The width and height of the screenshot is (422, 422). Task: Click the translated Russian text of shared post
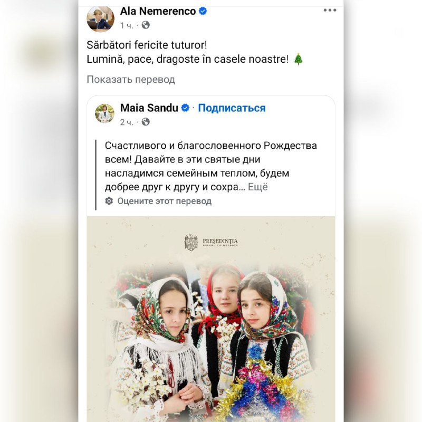pyautogui.click(x=210, y=166)
